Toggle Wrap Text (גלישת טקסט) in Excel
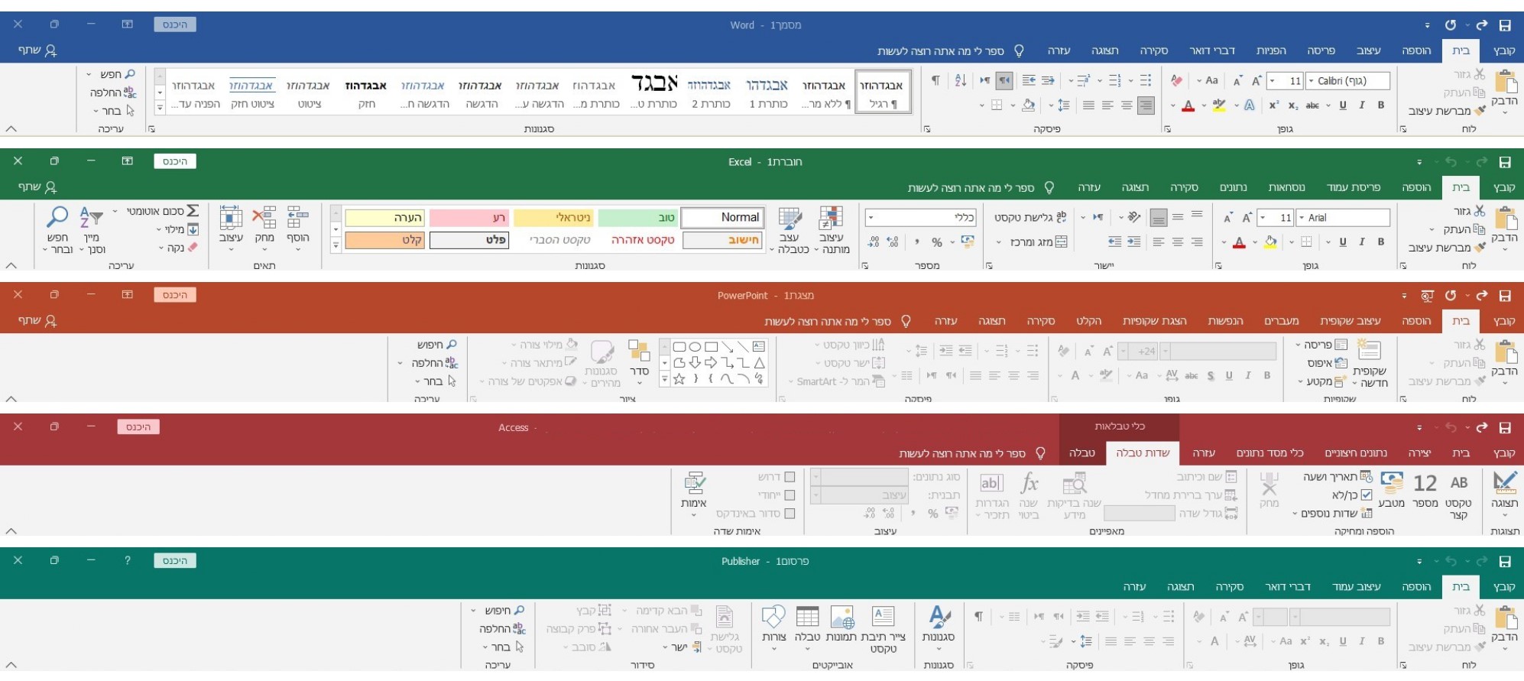1524x681 pixels. pyautogui.click(x=1030, y=218)
